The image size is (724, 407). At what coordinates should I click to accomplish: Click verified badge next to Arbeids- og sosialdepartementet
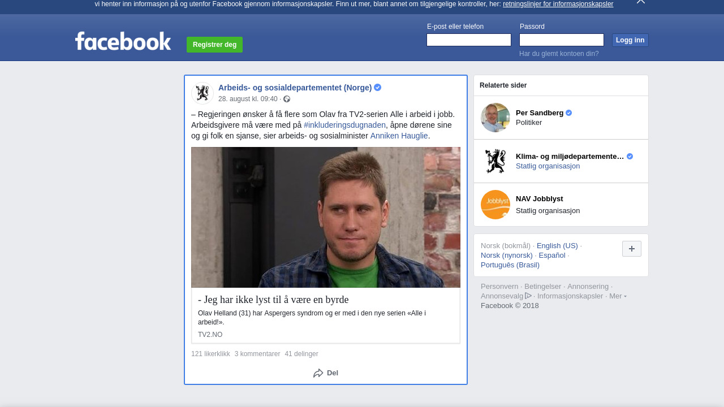378,87
